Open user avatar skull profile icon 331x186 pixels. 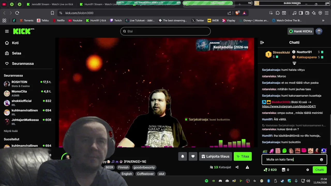click(319, 31)
